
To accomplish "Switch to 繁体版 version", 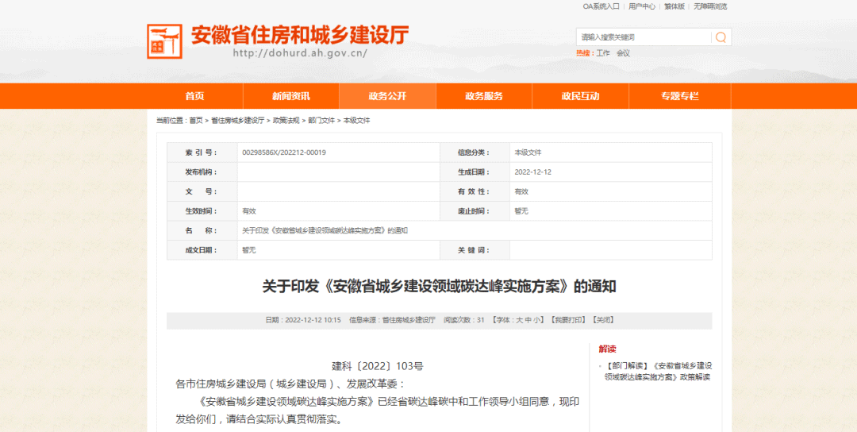I will (674, 6).
